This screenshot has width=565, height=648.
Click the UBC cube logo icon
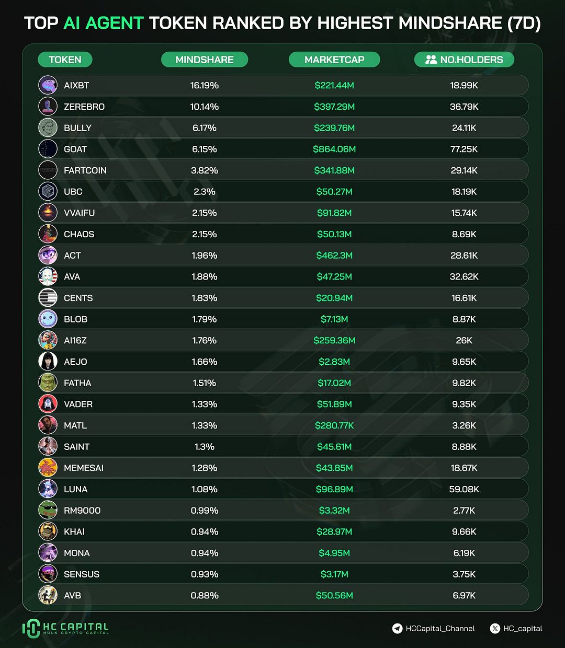[48, 192]
